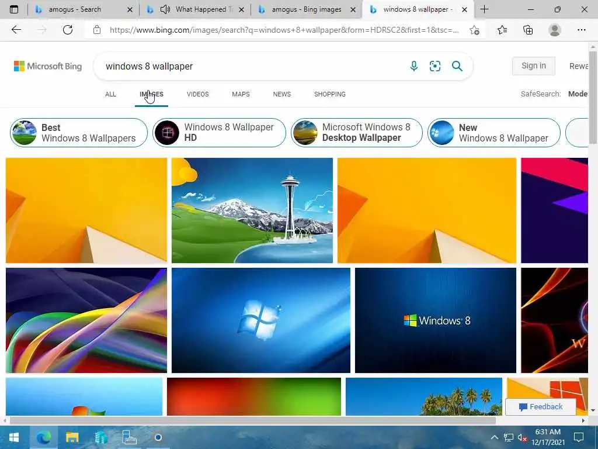Open Microsoft Edge taskbar icon

(43, 437)
